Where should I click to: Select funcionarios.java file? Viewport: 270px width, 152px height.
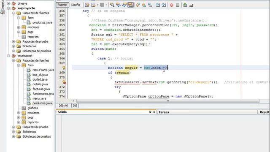(43, 94)
